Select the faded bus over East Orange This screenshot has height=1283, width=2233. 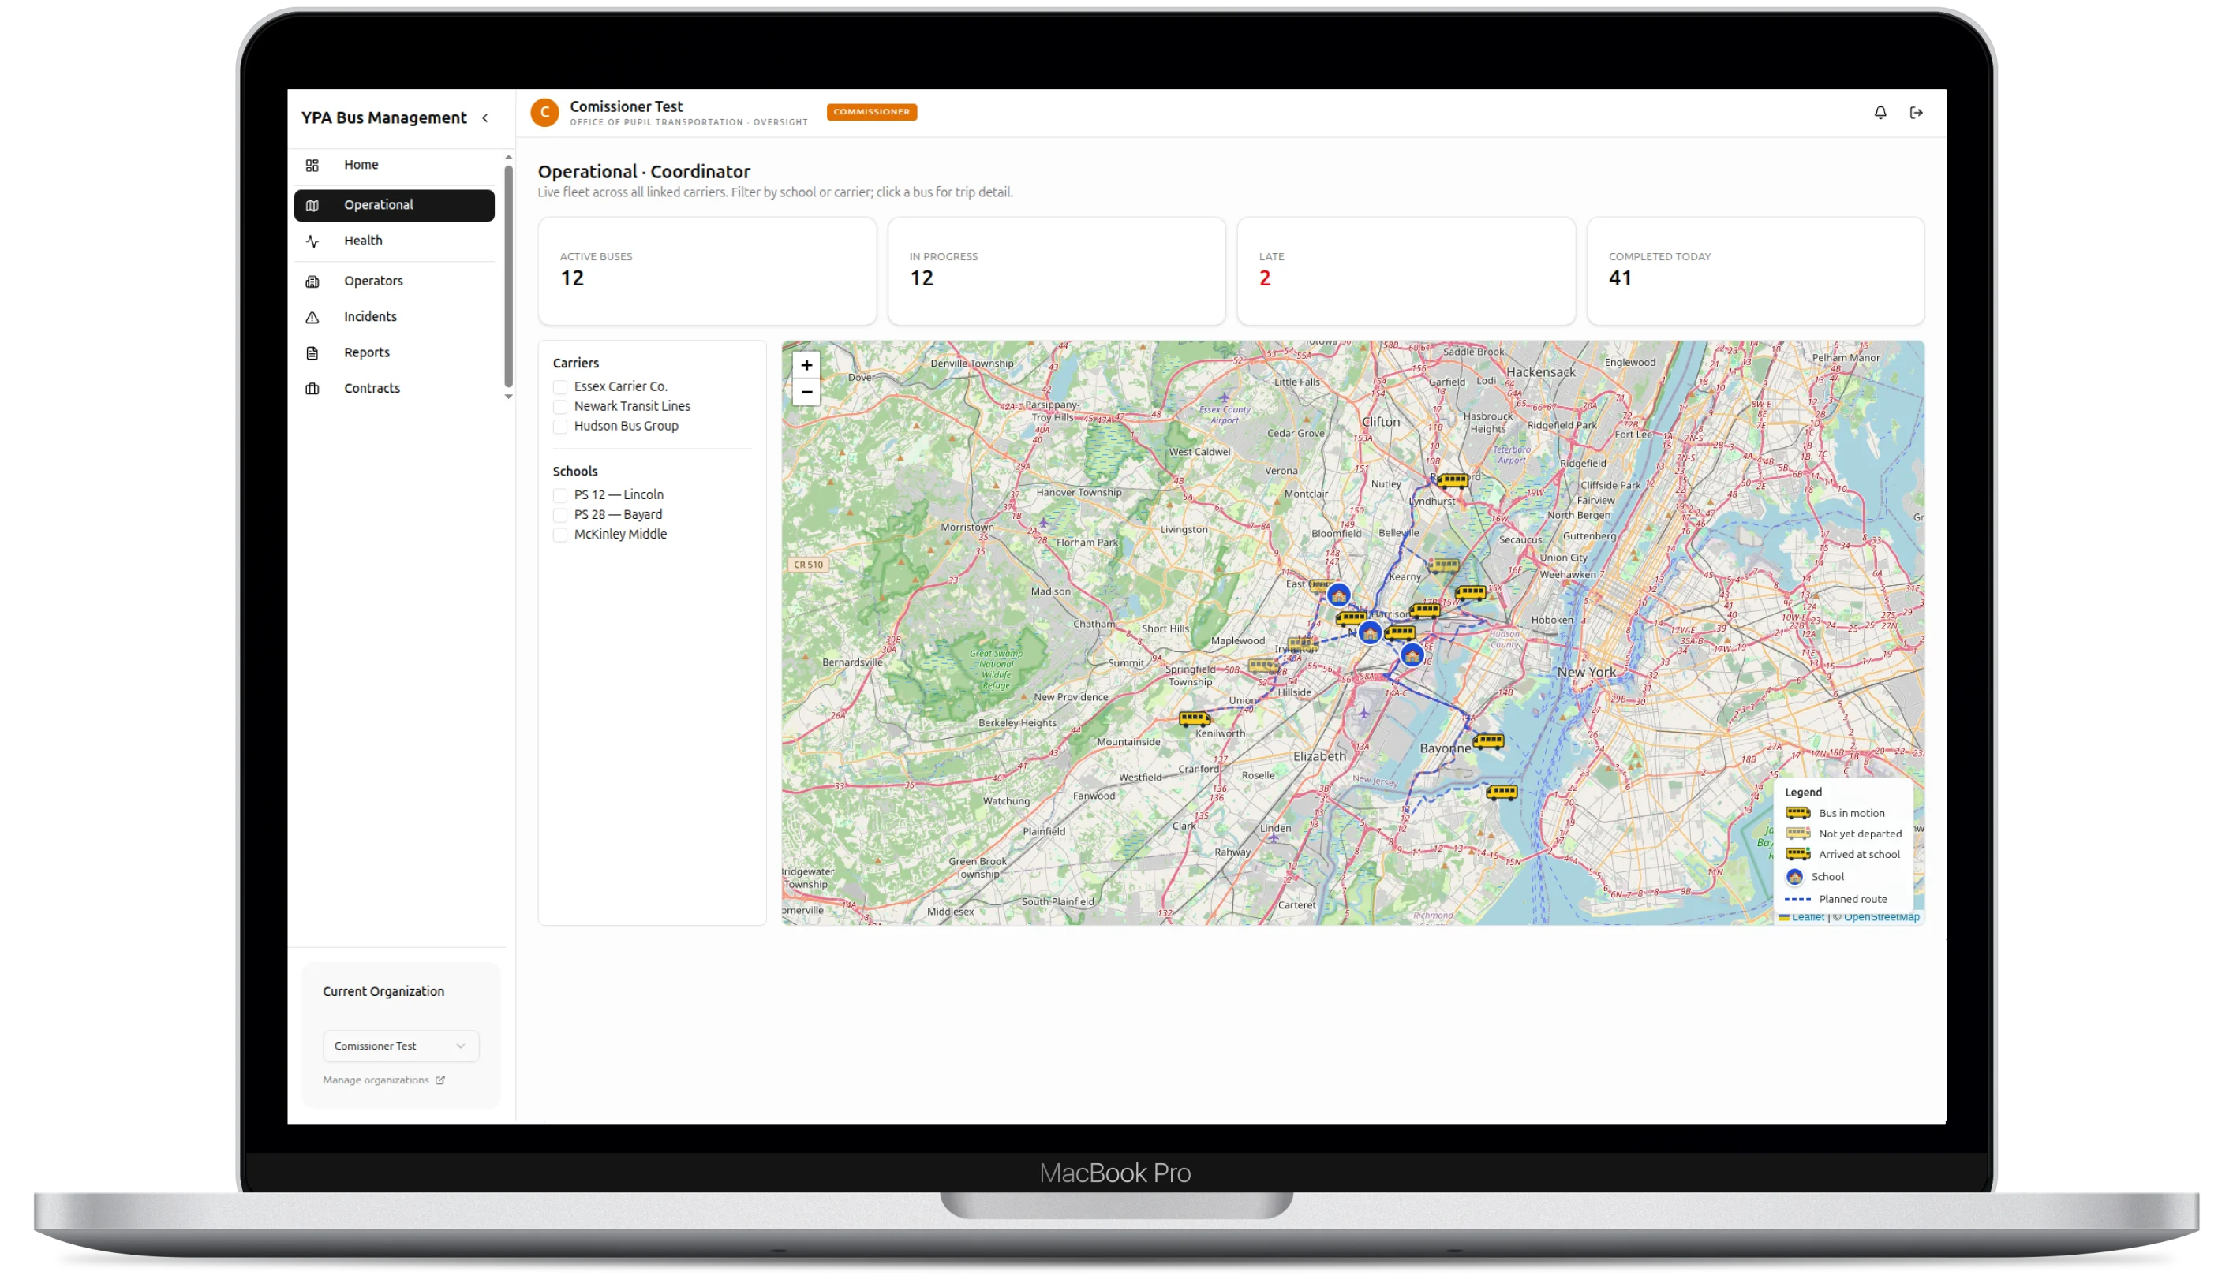pyautogui.click(x=1318, y=586)
